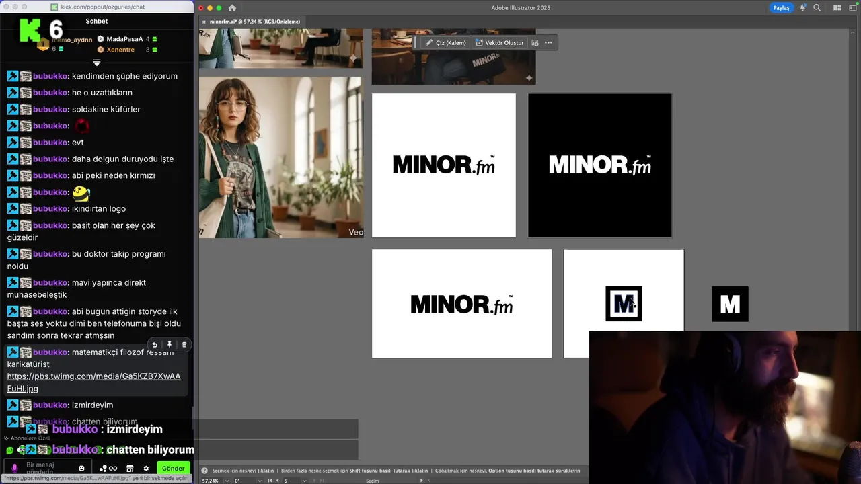The height and width of the screenshot is (484, 861).
Task: Click message 'ıkındırtan logo'
Action: coord(99,208)
